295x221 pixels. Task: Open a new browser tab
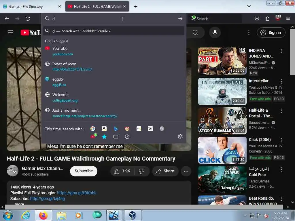135,7
